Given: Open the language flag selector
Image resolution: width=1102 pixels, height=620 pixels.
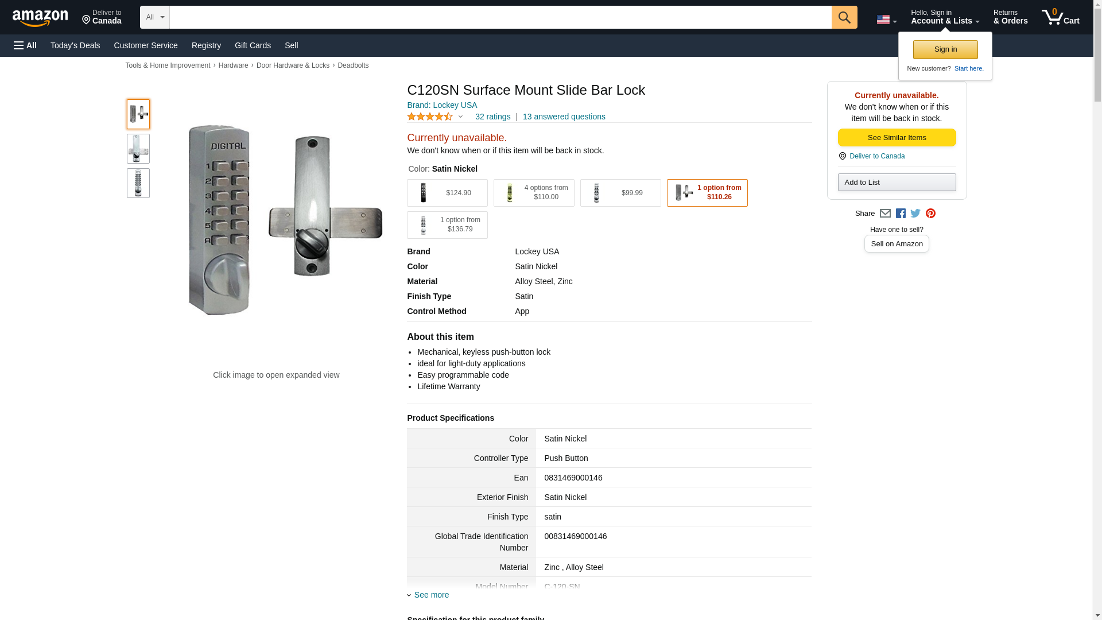Looking at the screenshot, I should coord(886,20).
